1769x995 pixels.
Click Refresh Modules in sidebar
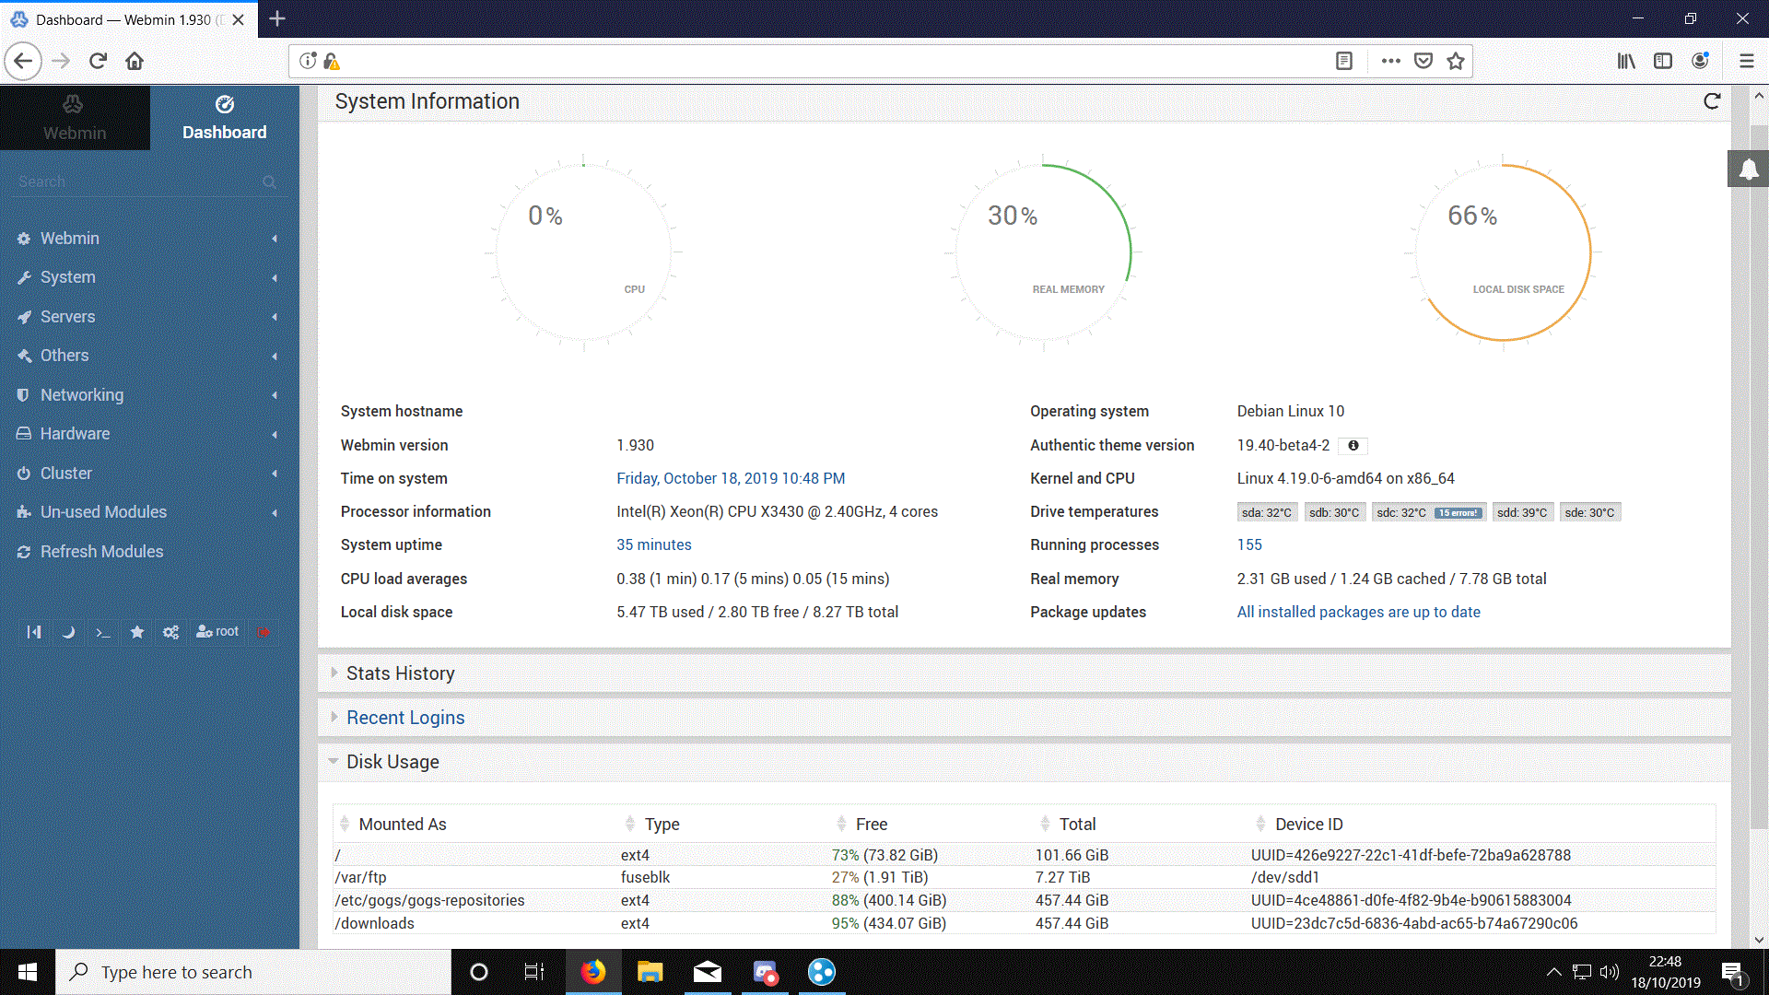coord(101,552)
